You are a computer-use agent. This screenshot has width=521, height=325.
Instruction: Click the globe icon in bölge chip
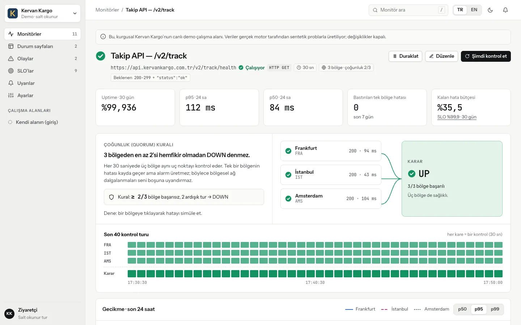click(x=324, y=68)
